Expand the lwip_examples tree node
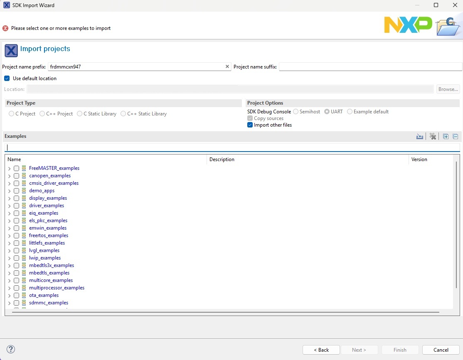Image resolution: width=463 pixels, height=360 pixels. coord(9,258)
